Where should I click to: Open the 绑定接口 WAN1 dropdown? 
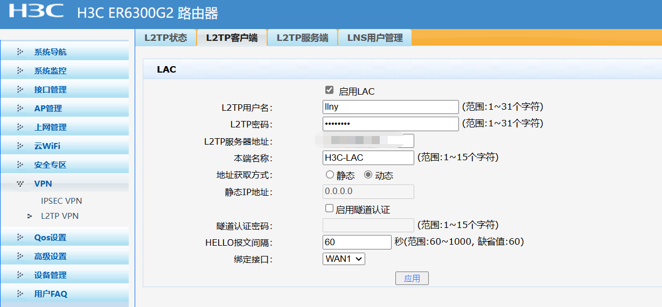coord(344,259)
